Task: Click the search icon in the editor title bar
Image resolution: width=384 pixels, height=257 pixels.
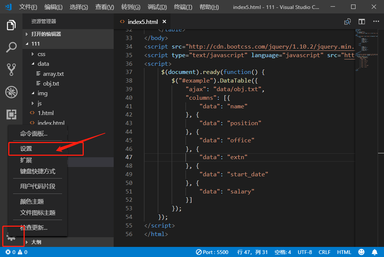Action: (347, 22)
